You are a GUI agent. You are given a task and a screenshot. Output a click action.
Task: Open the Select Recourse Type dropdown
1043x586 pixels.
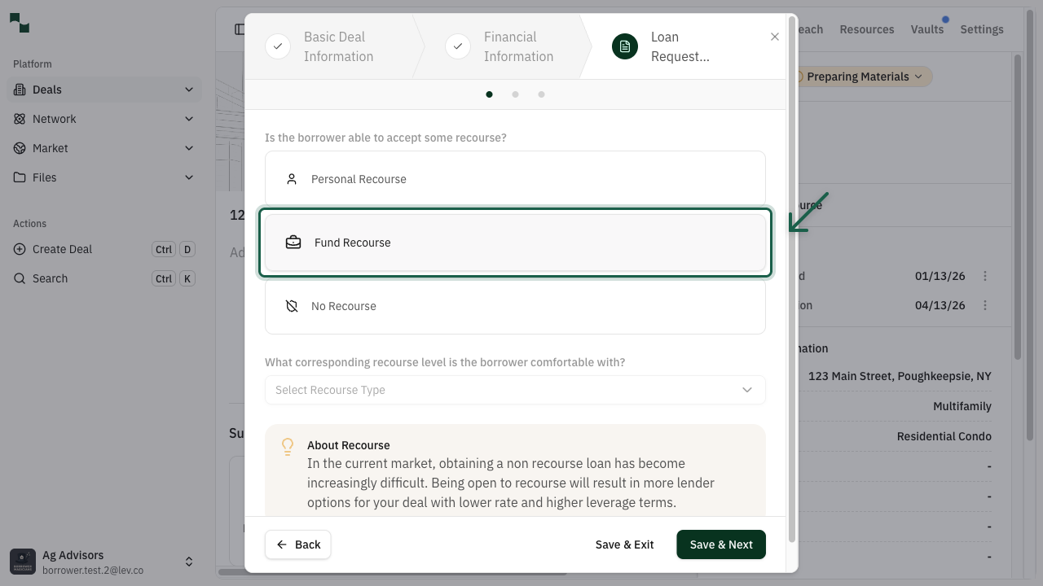(515, 390)
